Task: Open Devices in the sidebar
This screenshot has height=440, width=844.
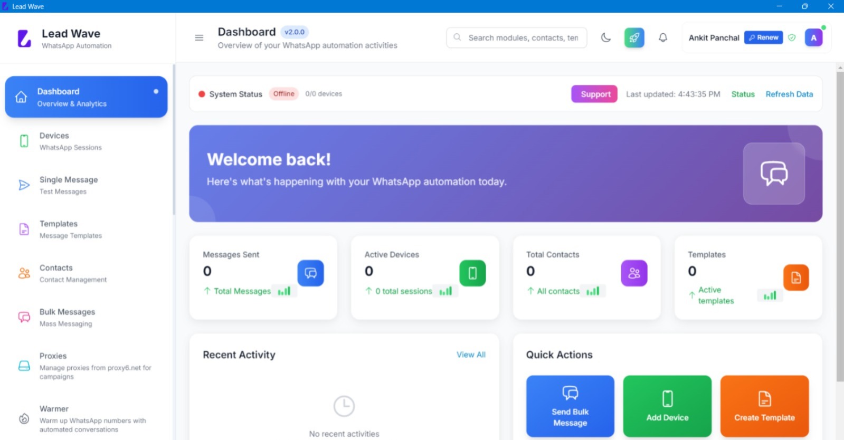Action: tap(86, 141)
